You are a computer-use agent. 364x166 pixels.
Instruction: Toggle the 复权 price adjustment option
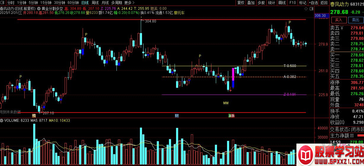point(241,3)
